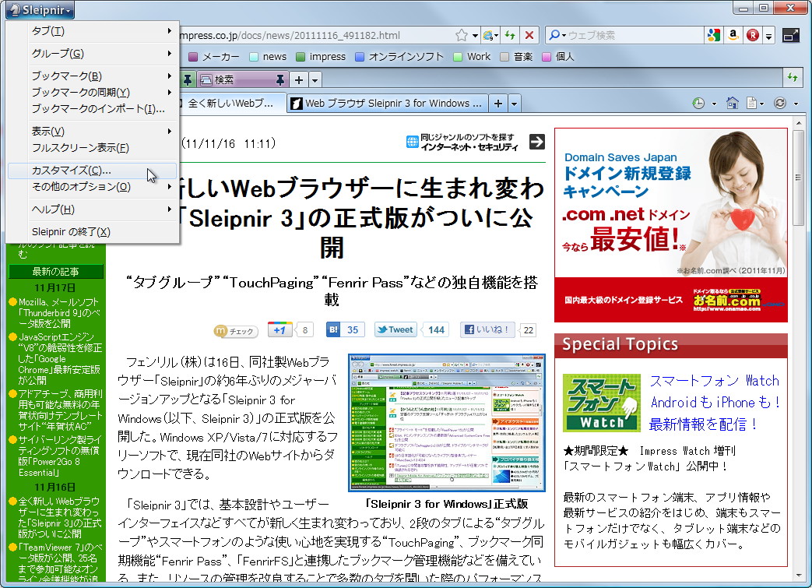Click the mixi チェック button
This screenshot has height=588, width=812.
click(x=236, y=330)
